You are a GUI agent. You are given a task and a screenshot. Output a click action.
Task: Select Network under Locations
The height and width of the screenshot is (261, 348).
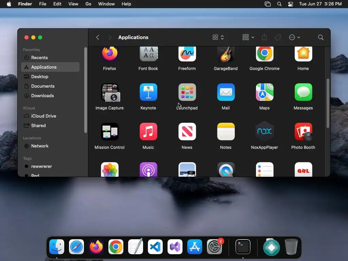pyautogui.click(x=50, y=146)
